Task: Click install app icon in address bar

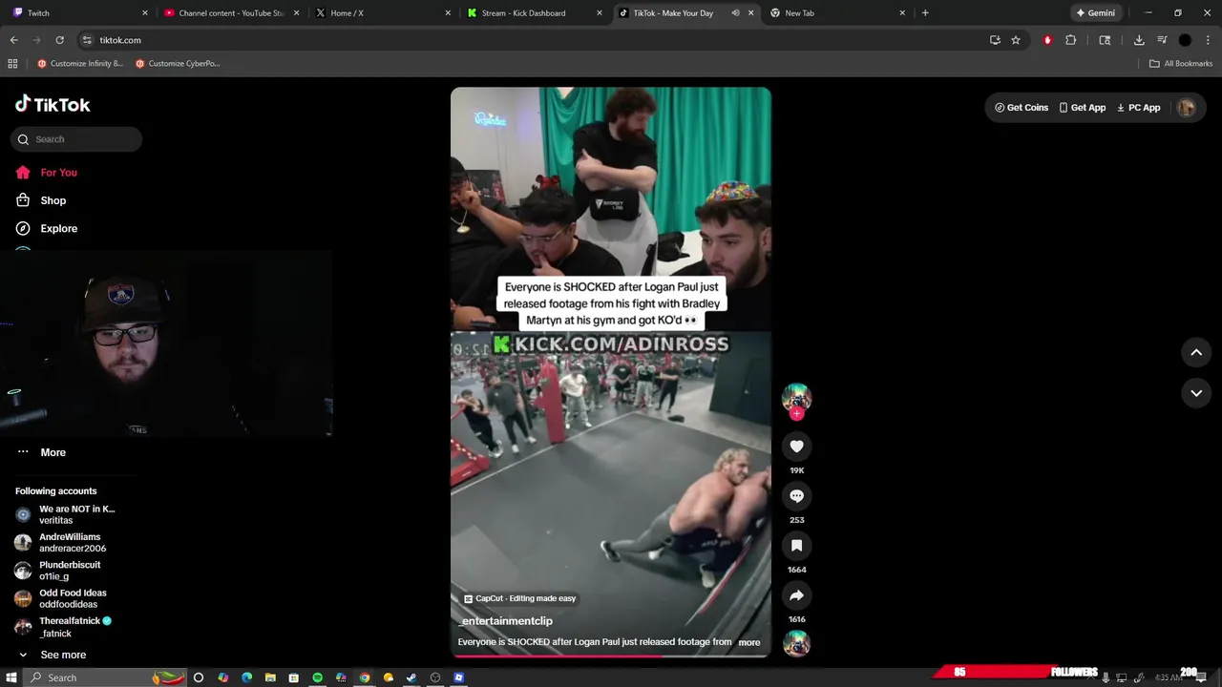Action: (x=995, y=40)
